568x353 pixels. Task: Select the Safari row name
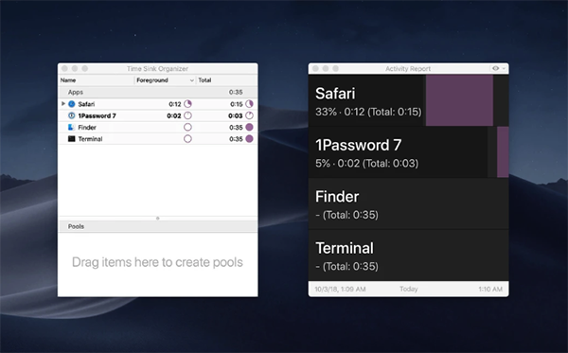(86, 104)
